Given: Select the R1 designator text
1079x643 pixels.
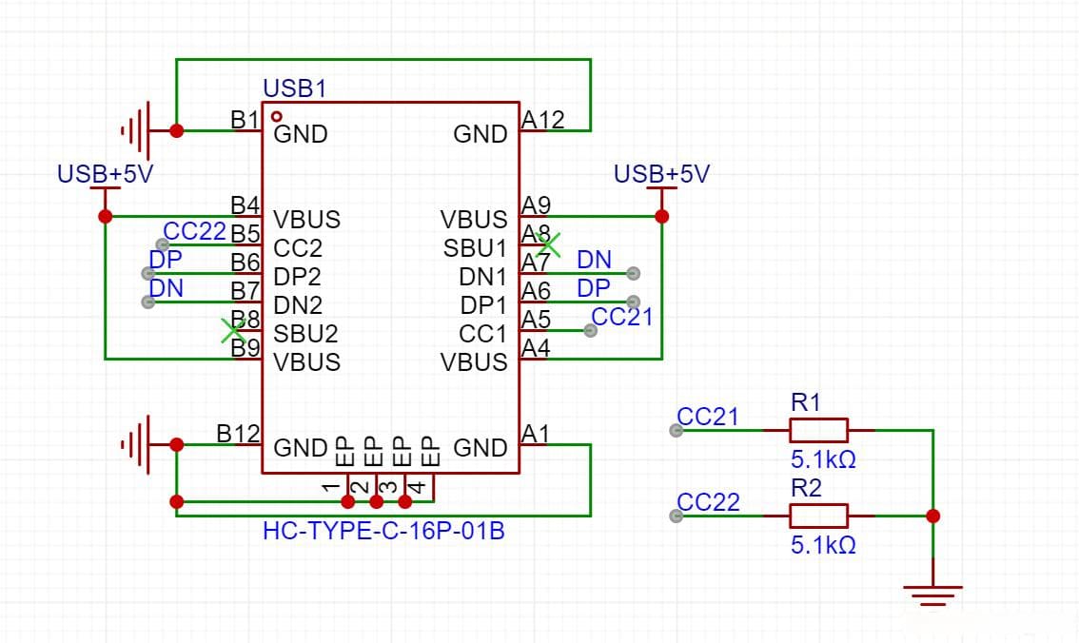Looking at the screenshot, I should 805,402.
